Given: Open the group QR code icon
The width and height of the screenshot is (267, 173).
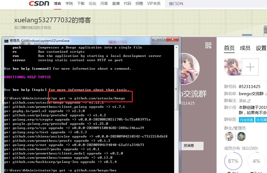Looking at the screenshot, I should pyautogui.click(x=208, y=45).
